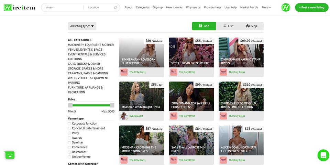Switch to List view

coord(228,26)
